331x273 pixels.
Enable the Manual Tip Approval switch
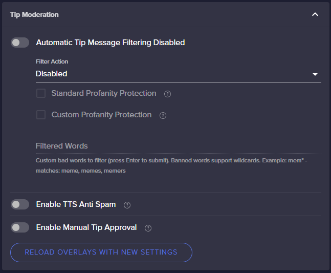coord(20,227)
